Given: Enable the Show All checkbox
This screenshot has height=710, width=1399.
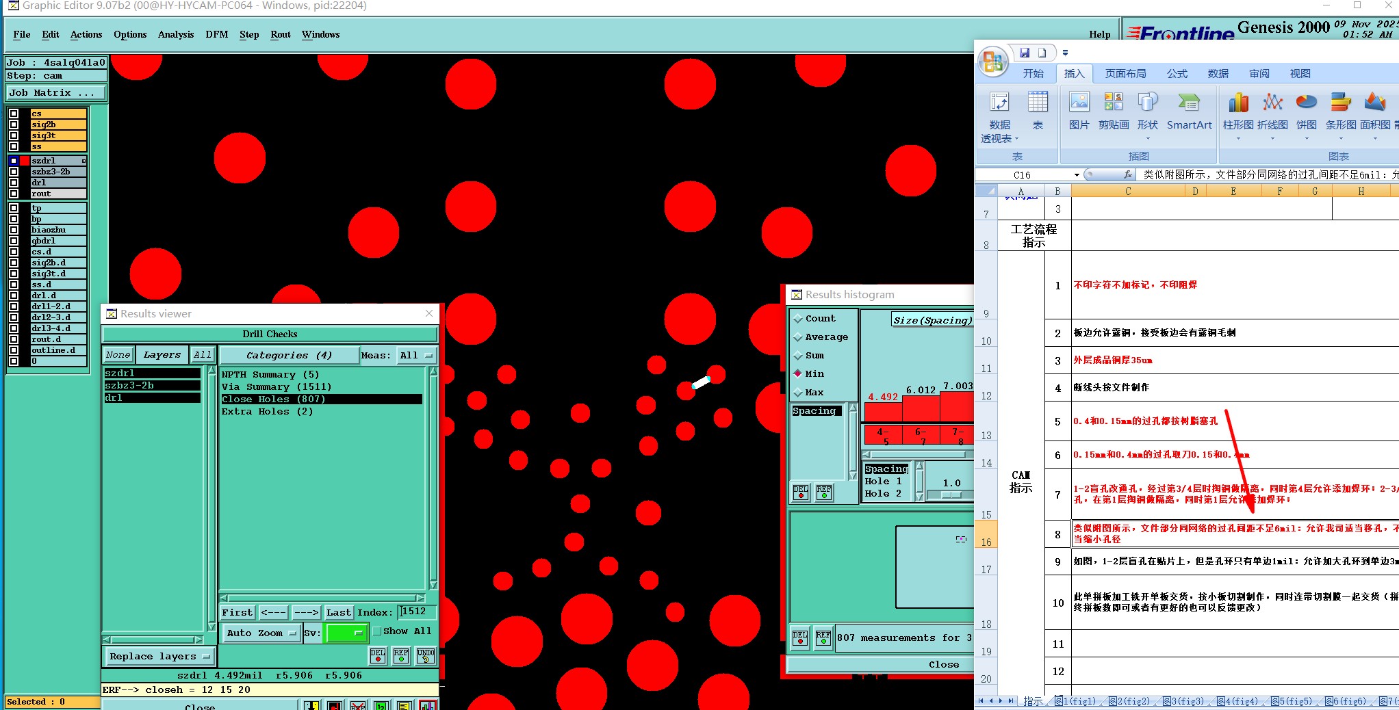Looking at the screenshot, I should click(x=376, y=631).
